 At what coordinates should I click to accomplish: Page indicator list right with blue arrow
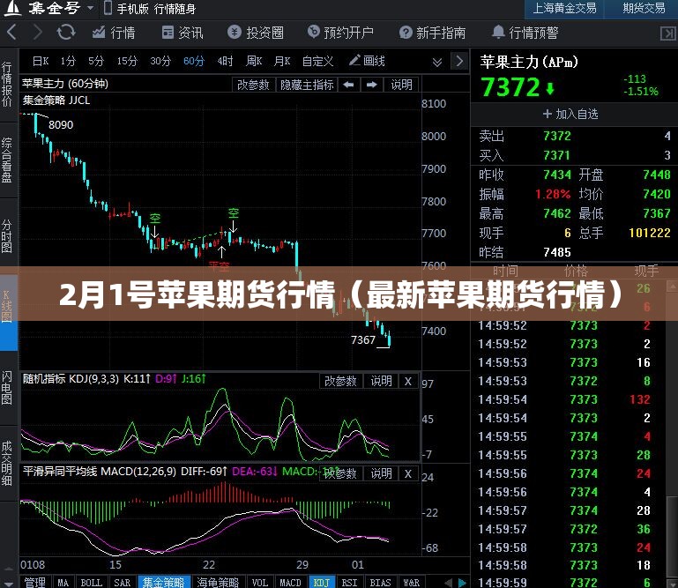pos(462,583)
